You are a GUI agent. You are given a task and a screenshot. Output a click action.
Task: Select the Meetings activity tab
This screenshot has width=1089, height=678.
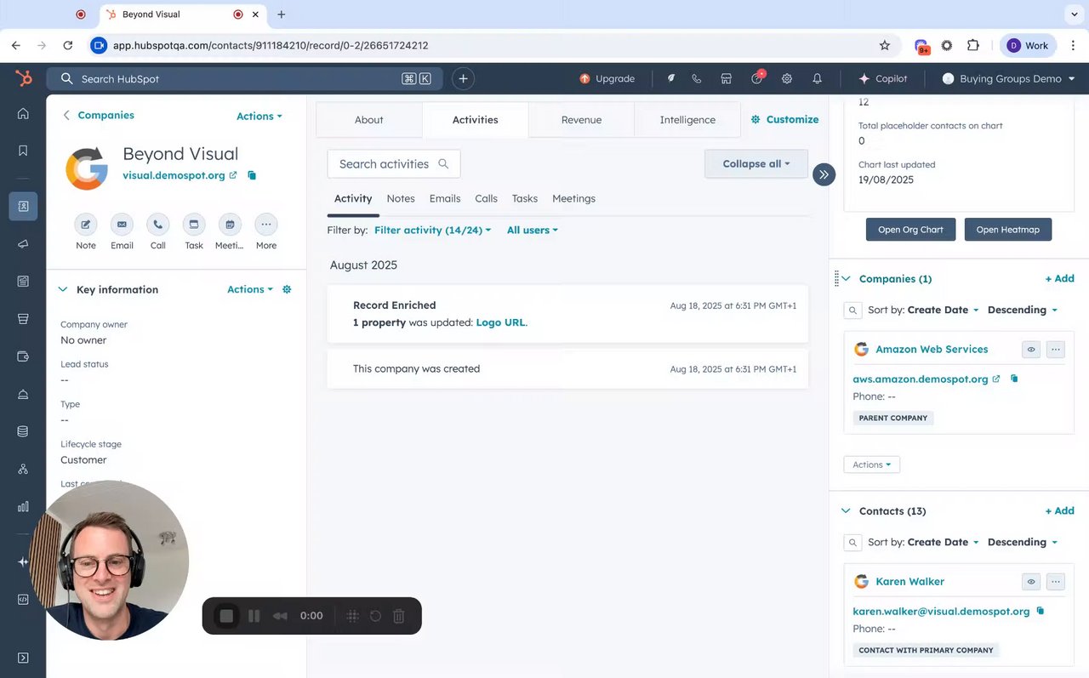574,198
